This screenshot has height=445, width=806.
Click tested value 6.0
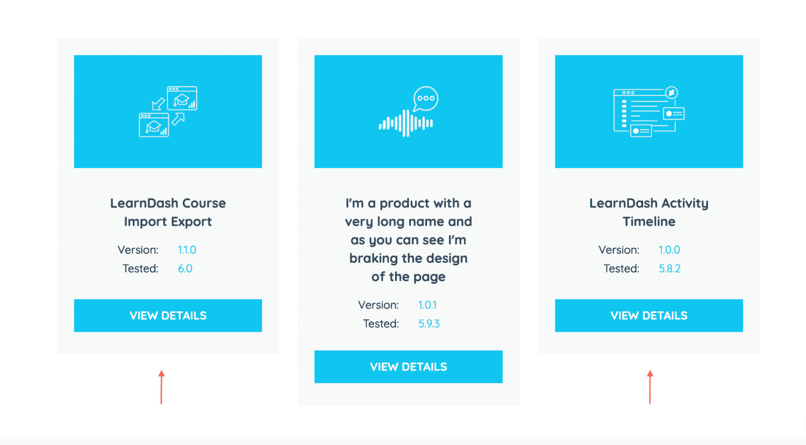[185, 268]
